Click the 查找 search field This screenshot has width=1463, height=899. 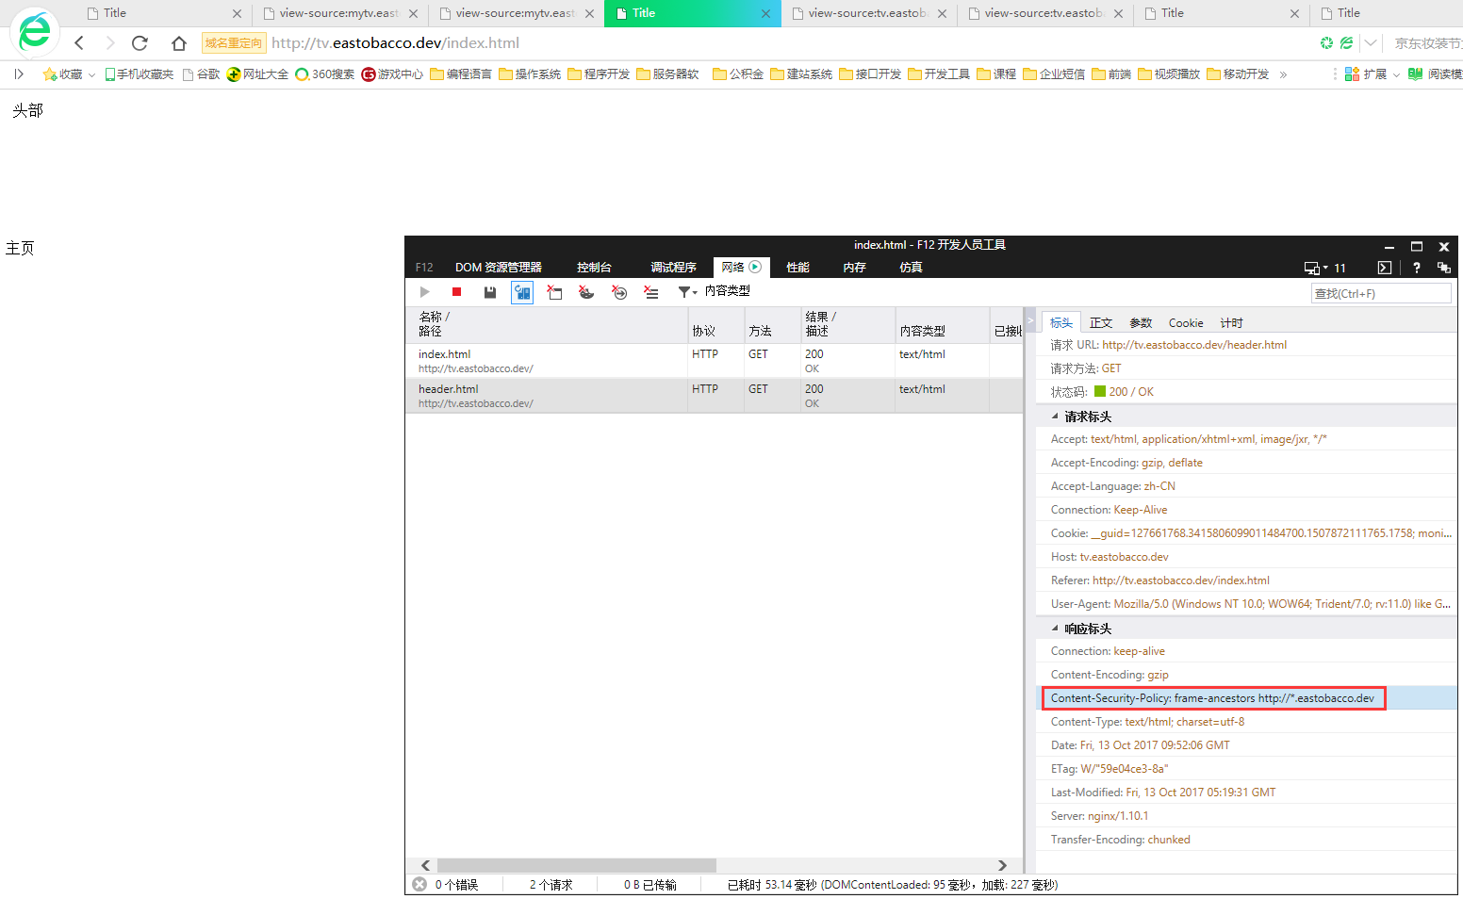click(x=1380, y=294)
